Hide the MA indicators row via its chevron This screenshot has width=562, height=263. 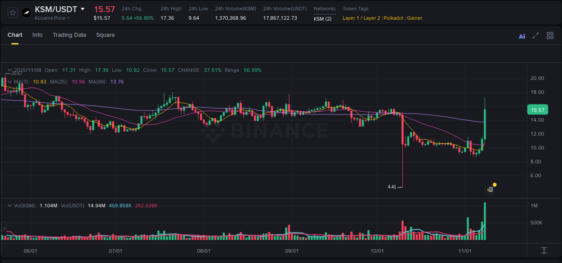point(10,82)
